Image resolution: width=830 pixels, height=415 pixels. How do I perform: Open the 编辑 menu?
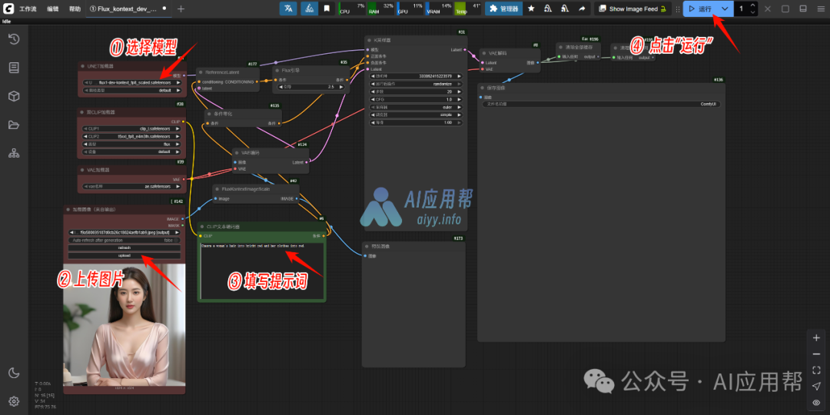pos(53,8)
